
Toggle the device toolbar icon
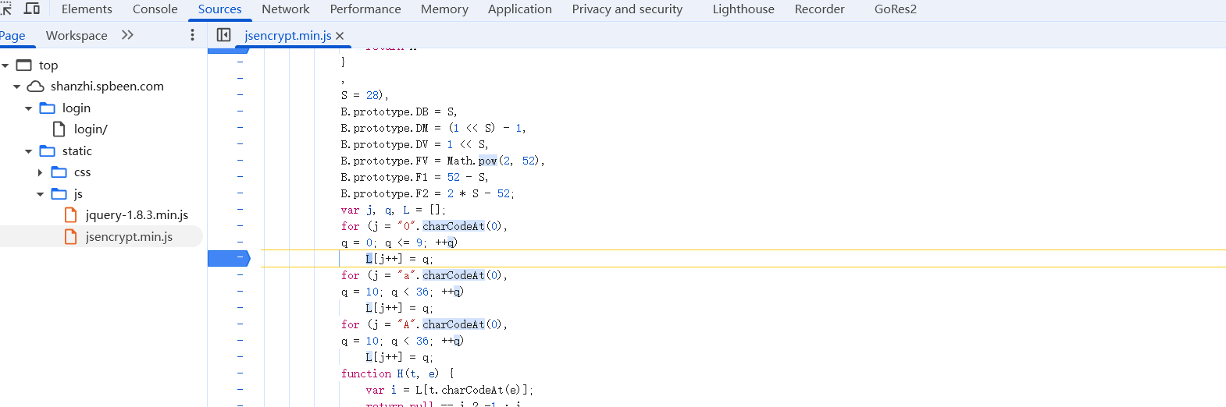[32, 9]
